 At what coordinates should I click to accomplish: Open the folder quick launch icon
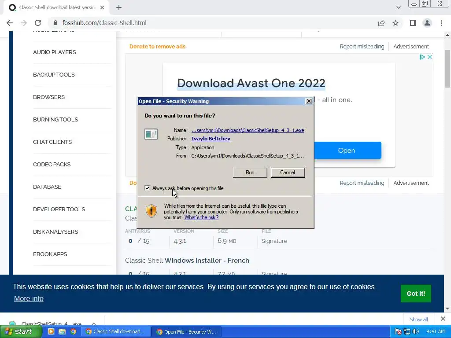[62, 332]
